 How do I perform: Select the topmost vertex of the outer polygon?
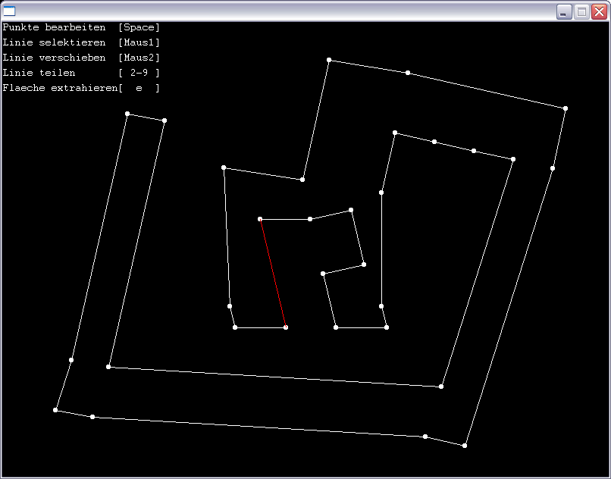(329, 60)
